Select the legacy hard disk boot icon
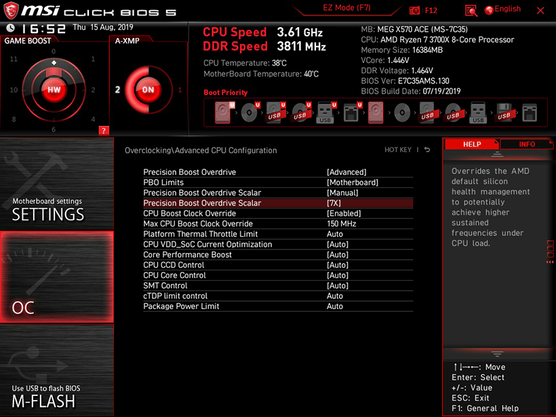 (376, 113)
